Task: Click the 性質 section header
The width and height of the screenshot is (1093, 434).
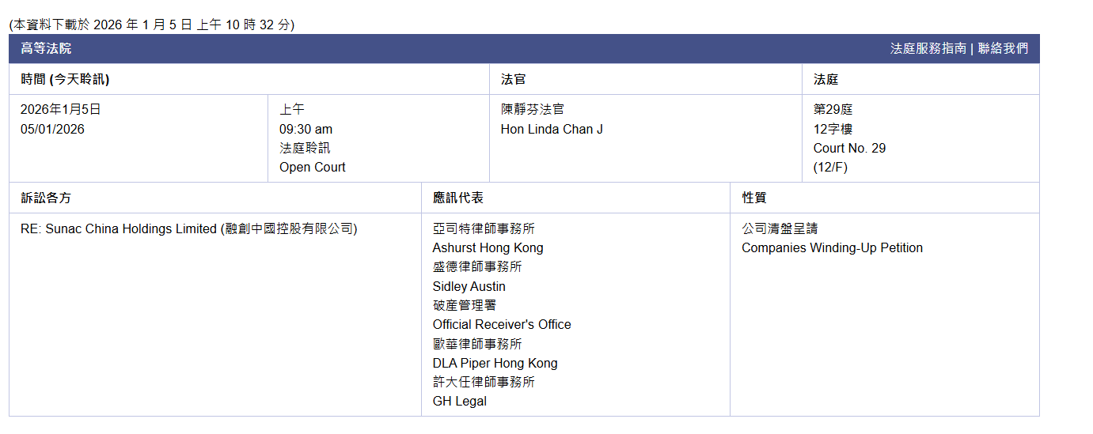Action: (x=753, y=198)
